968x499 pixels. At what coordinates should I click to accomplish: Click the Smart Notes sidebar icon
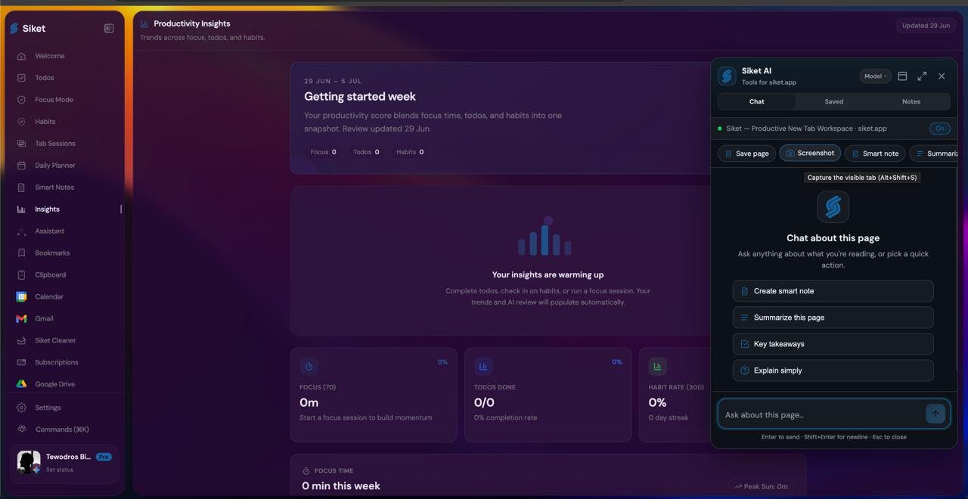click(21, 188)
